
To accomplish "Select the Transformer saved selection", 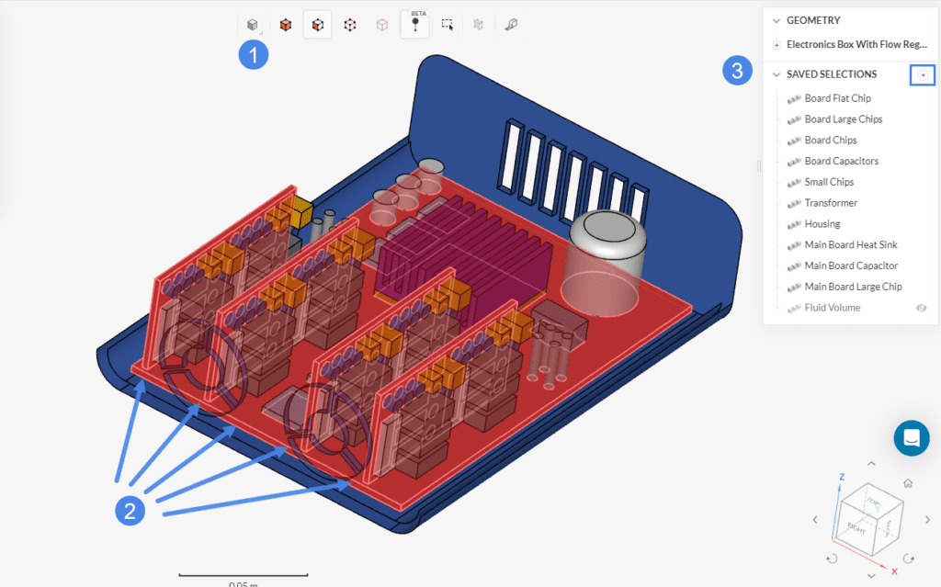I will (830, 202).
